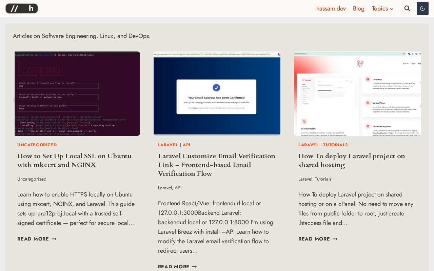This screenshot has width=434, height=271.
Task: Click the 'Articles on Software Engineering' tagline
Action: click(x=82, y=36)
